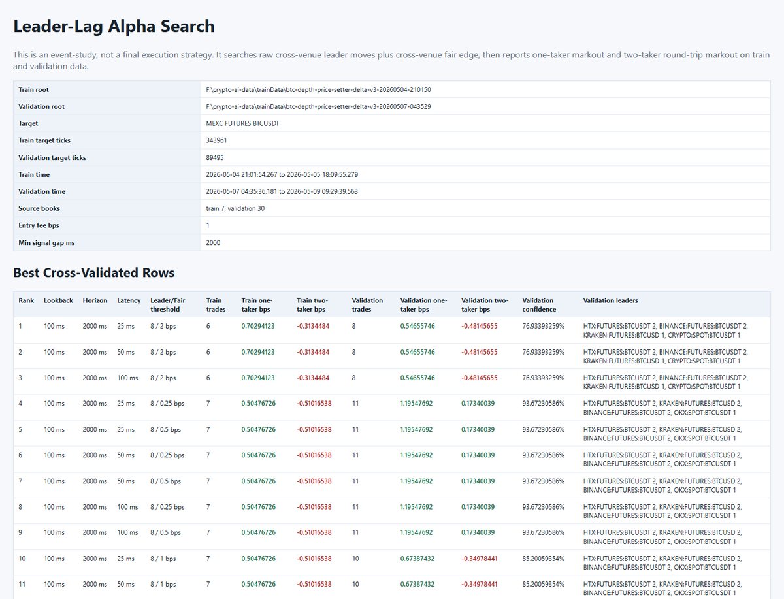Viewport: 784px width, 599px height.
Task: Click rank 1 train one-taker value 0.70294123
Action: click(x=258, y=326)
